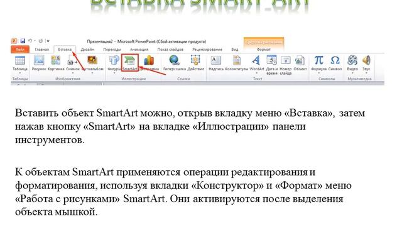The width and height of the screenshot is (402, 226).
Task: Click the Изображения group label
Action: [68, 79]
